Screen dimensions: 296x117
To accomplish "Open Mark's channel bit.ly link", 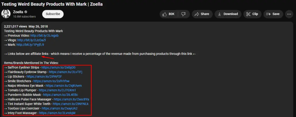I will 30,45.
